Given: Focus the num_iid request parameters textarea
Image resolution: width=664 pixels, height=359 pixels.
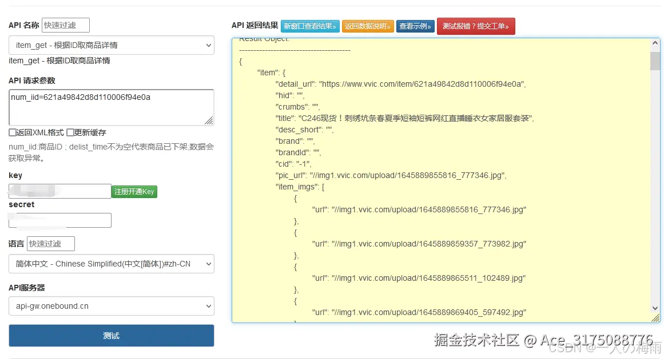Looking at the screenshot, I should point(111,107).
